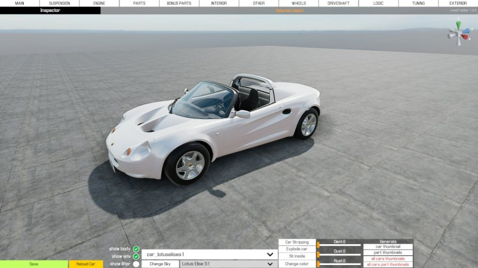This screenshot has height=268, width=478.
Task: Click the car thumbnail generate button
Action: click(x=388, y=247)
